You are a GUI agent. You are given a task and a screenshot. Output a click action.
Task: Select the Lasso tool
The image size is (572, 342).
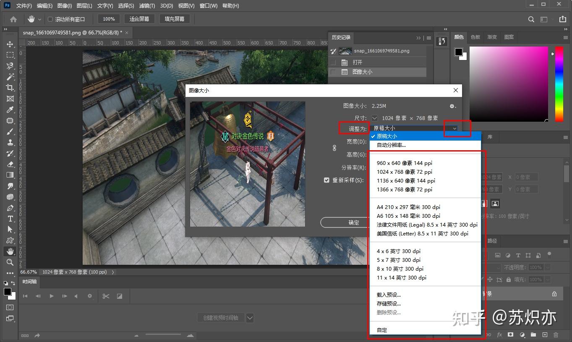coord(10,66)
